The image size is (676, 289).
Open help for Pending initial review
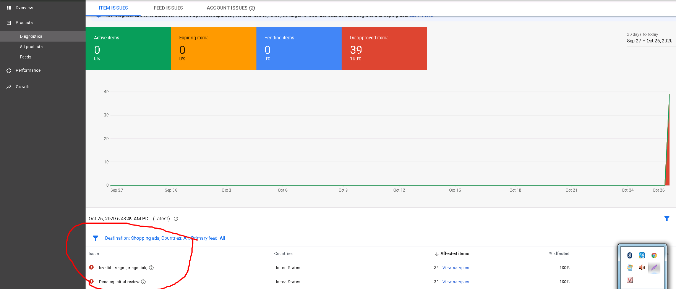(143, 282)
